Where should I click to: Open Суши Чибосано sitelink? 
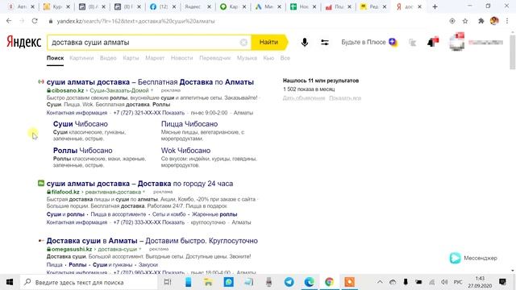click(x=81, y=124)
